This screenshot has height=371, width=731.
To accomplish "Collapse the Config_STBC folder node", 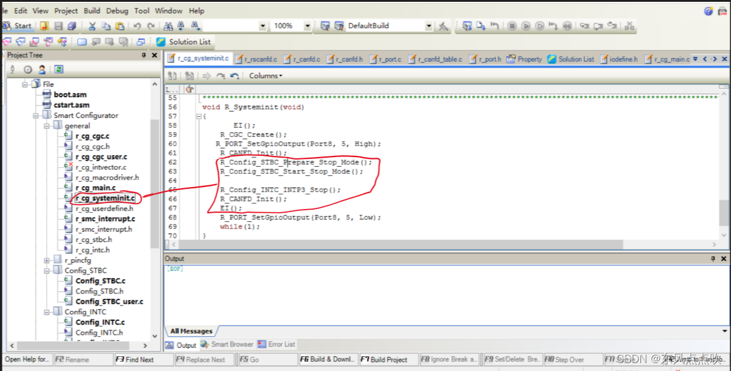I will pyautogui.click(x=47, y=270).
